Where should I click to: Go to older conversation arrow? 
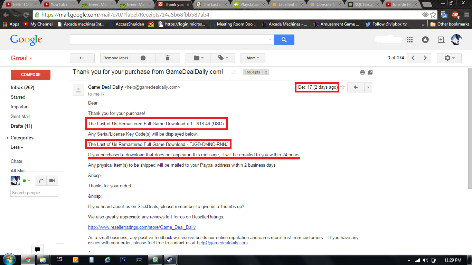coord(425,58)
